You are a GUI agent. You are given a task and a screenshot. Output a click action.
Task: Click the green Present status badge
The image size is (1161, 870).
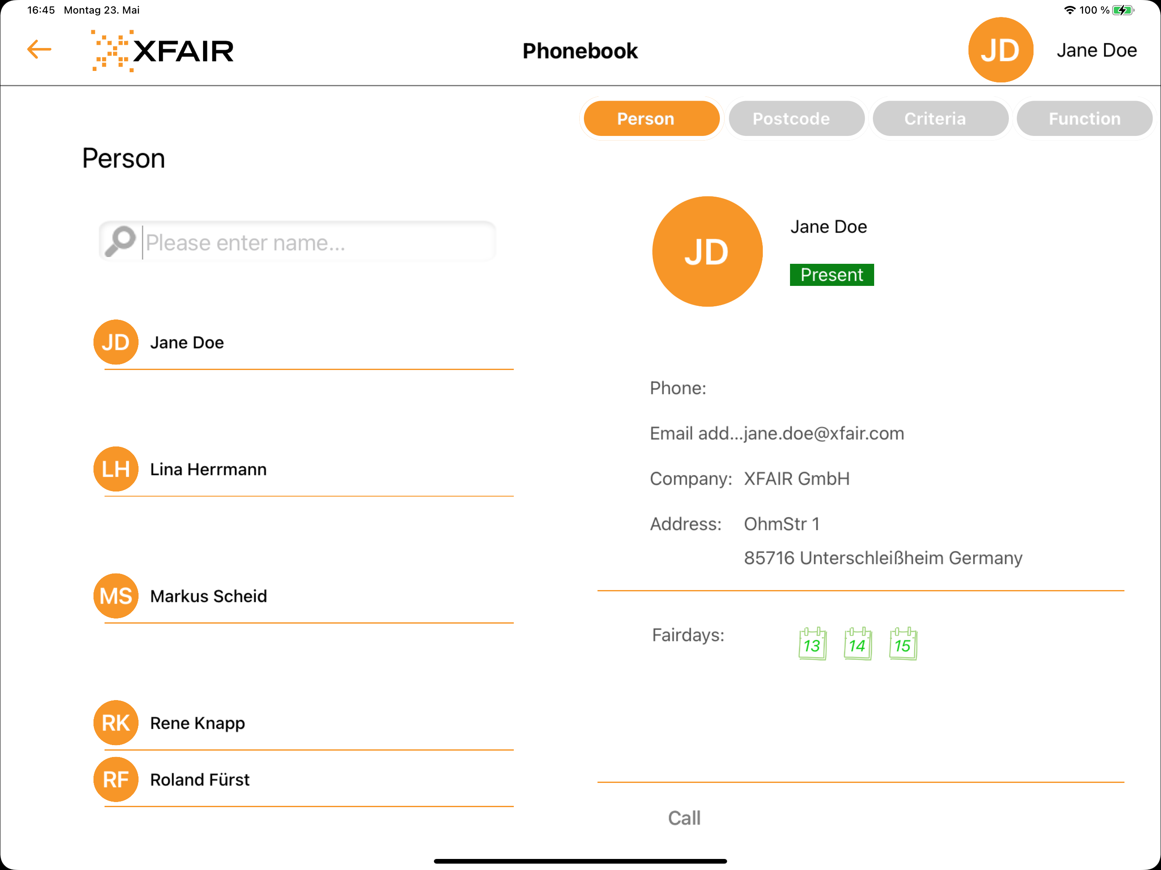pyautogui.click(x=831, y=275)
